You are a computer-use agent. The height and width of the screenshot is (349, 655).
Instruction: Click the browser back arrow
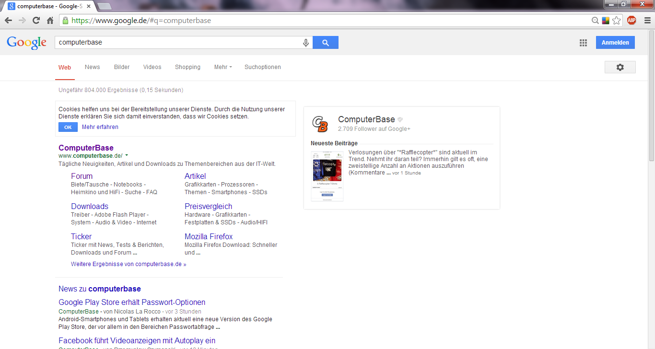(8, 21)
